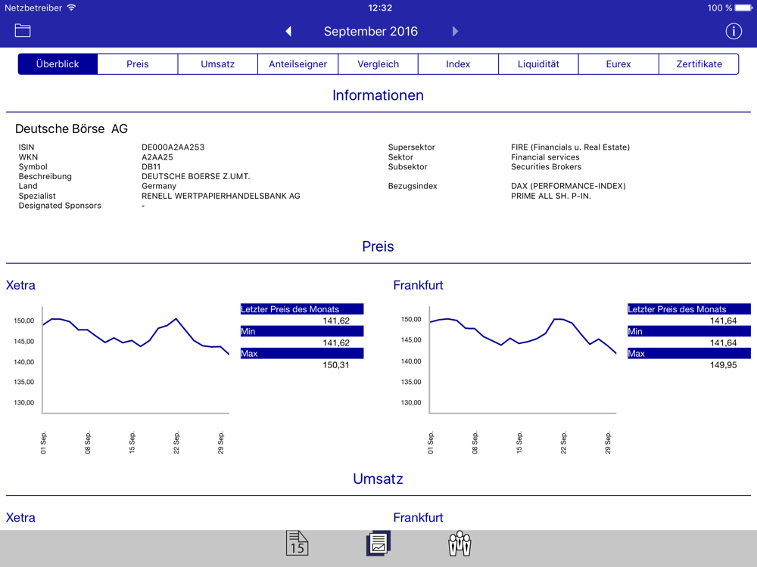The width and height of the screenshot is (757, 567).
Task: Select the chart report icon
Action: (378, 543)
